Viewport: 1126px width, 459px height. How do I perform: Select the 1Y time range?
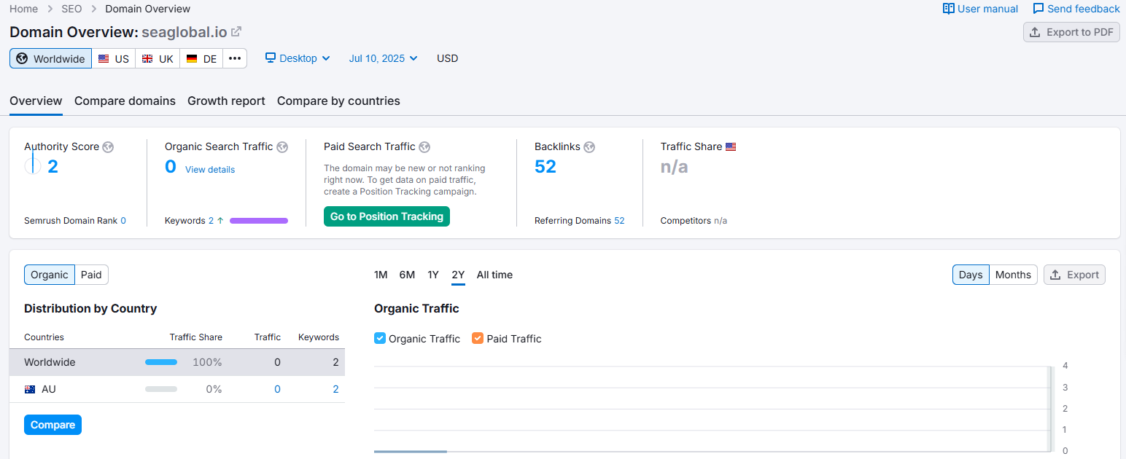[x=433, y=275]
